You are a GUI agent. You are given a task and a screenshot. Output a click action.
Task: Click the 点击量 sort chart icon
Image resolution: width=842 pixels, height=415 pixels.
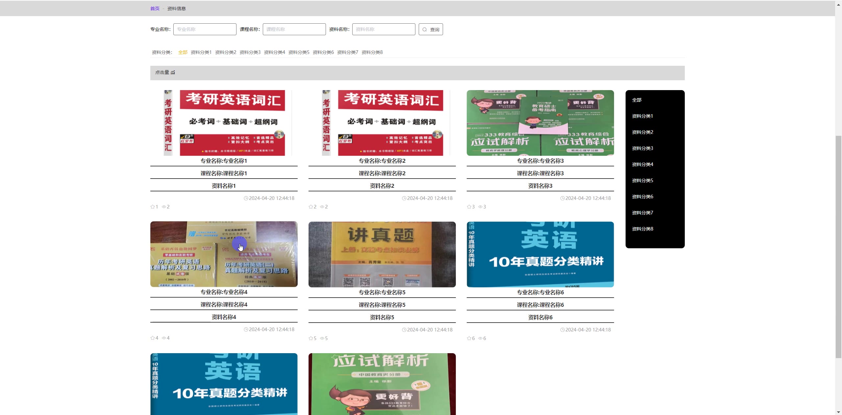pos(173,72)
